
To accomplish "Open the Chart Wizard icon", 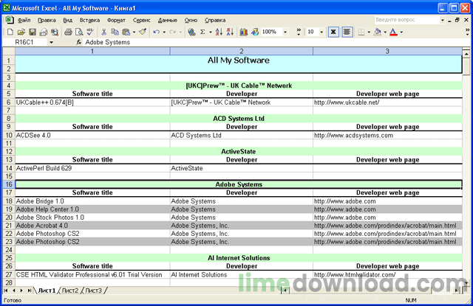I will [x=243, y=32].
